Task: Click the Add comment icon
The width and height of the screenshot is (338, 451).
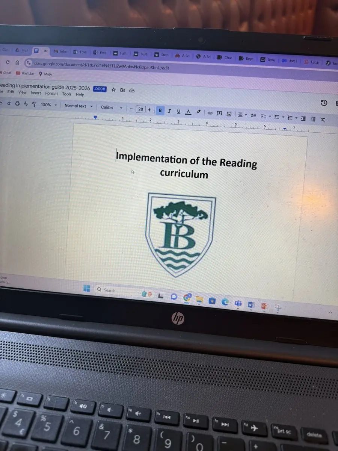Action: tap(220, 113)
